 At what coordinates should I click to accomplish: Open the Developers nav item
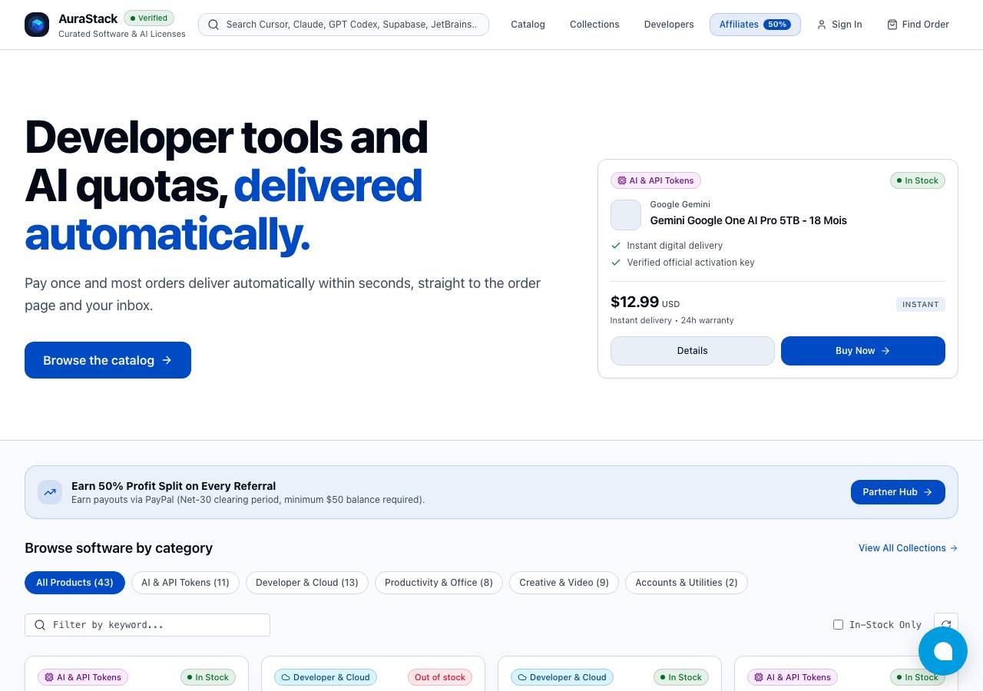(x=669, y=25)
